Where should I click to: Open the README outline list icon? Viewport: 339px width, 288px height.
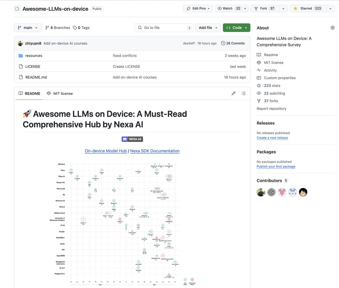[244, 93]
